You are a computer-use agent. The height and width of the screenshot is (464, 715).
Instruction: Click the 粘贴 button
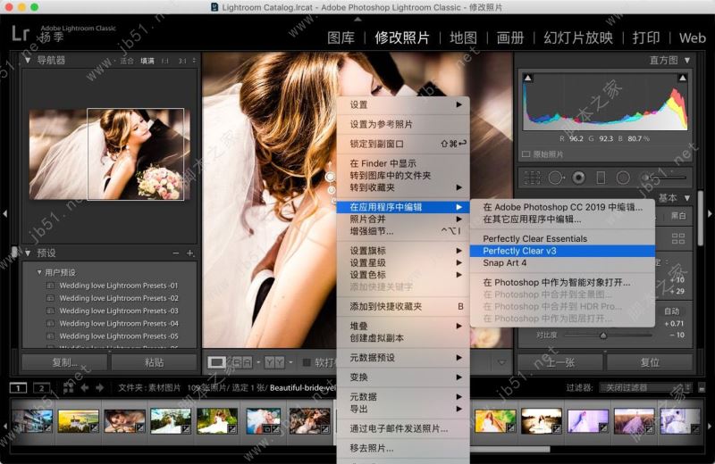click(154, 362)
